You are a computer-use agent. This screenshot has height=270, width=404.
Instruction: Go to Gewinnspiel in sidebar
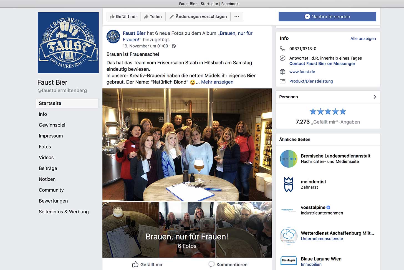(52, 125)
